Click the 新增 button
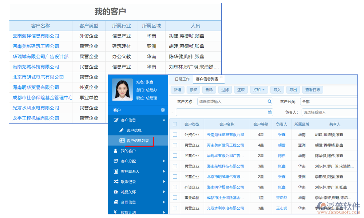This screenshot has width=364, height=218. [177, 90]
